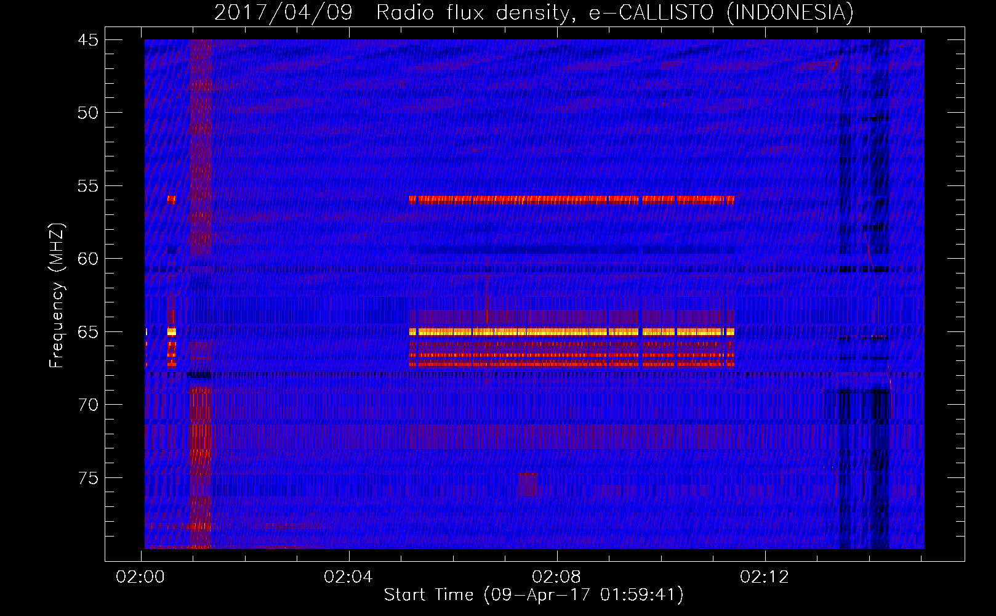This screenshot has width=996, height=616.
Task: Click the 75 frequency tick label
Action: point(88,478)
